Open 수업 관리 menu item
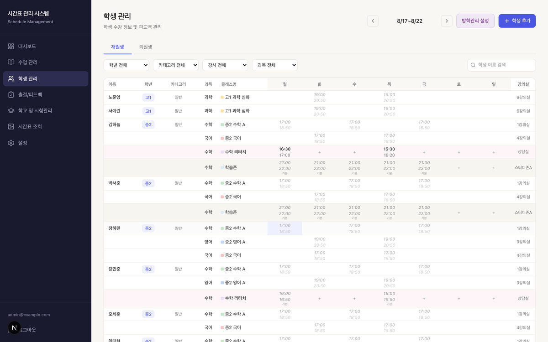The width and height of the screenshot is (548, 342). click(46, 62)
